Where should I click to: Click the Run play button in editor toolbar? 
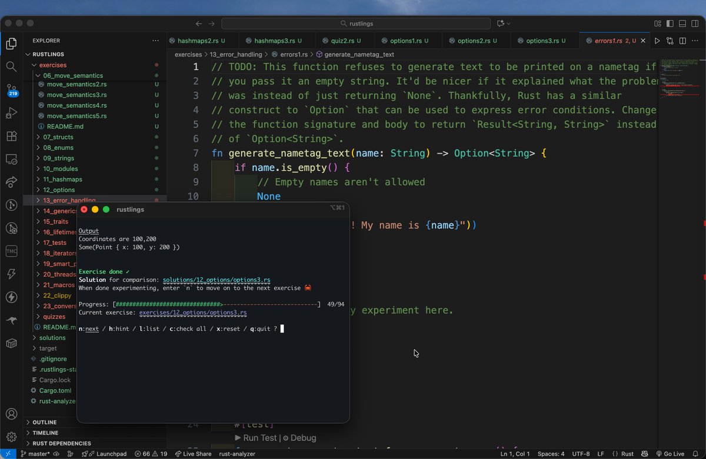pos(657,41)
